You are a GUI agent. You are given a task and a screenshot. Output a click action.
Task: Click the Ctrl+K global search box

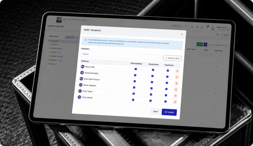point(177,26)
